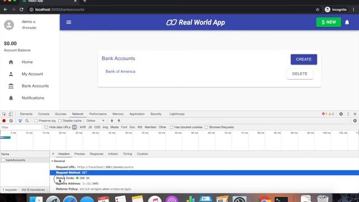Export HAR file download arrow
The width and height of the screenshot is (359, 202).
click(119, 121)
